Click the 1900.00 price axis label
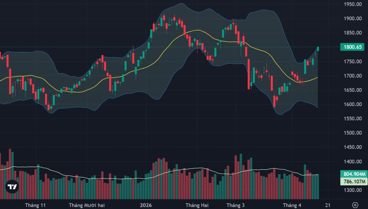Image resolution: width=368 pixels, height=209 pixels. pos(353,19)
